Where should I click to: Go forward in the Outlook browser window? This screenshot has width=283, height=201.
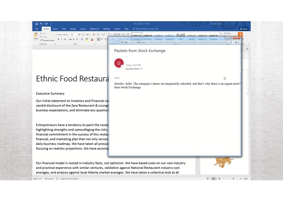(117, 42)
